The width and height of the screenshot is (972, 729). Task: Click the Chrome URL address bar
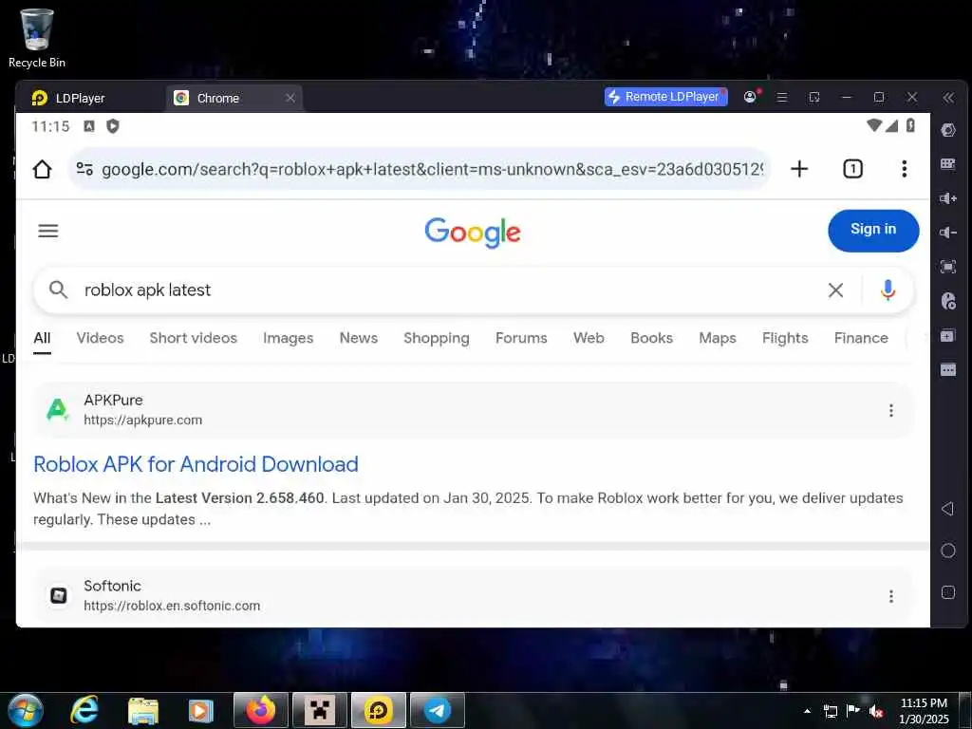point(420,169)
